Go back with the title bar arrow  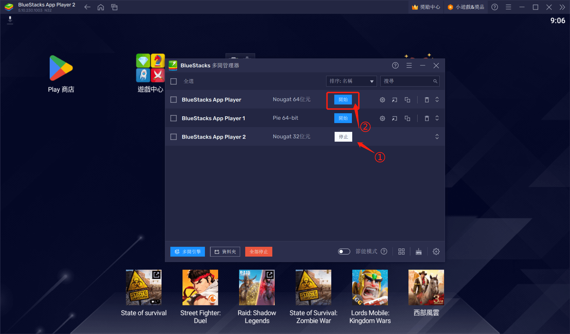pyautogui.click(x=87, y=7)
